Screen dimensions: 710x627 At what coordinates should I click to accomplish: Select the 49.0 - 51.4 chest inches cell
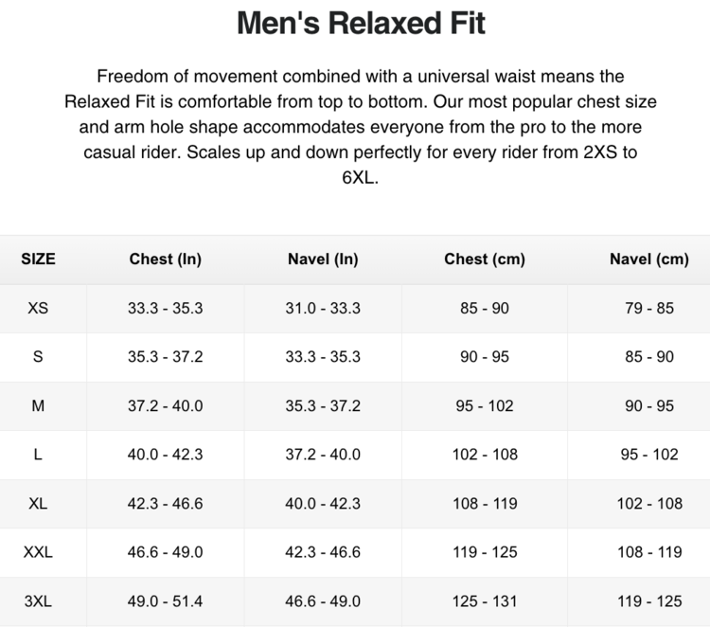pyautogui.click(x=166, y=600)
